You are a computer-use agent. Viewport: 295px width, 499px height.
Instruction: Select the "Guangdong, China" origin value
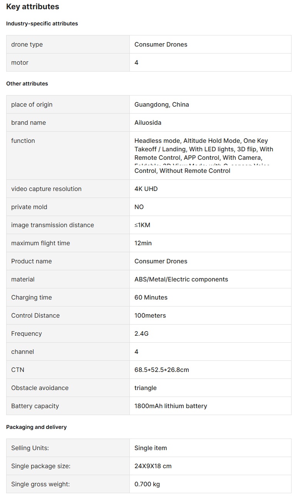tap(161, 104)
